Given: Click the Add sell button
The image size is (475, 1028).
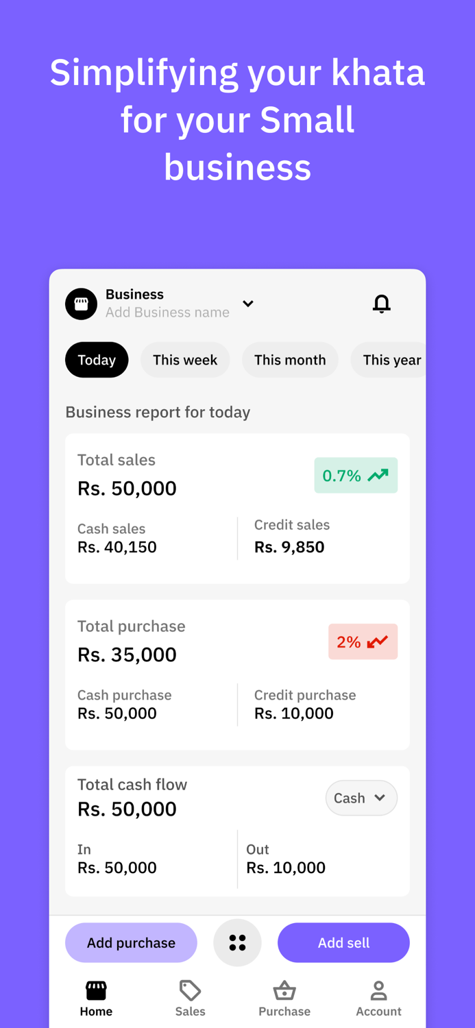Looking at the screenshot, I should 343,942.
